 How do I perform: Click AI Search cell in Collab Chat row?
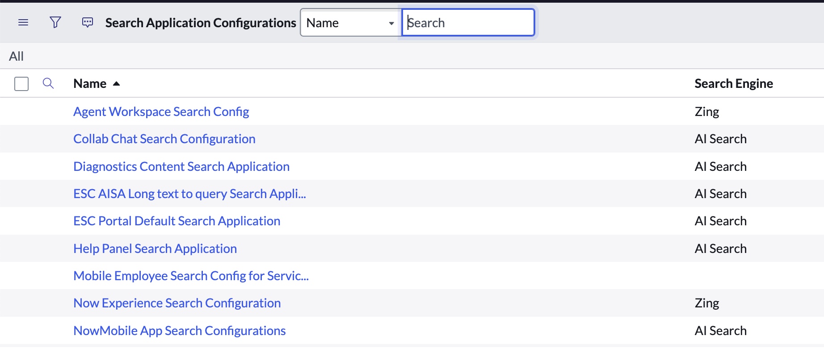720,139
